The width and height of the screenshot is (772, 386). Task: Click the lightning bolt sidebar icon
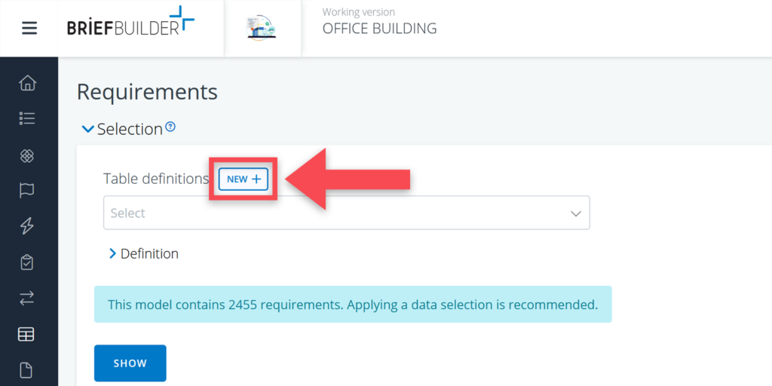click(x=28, y=226)
